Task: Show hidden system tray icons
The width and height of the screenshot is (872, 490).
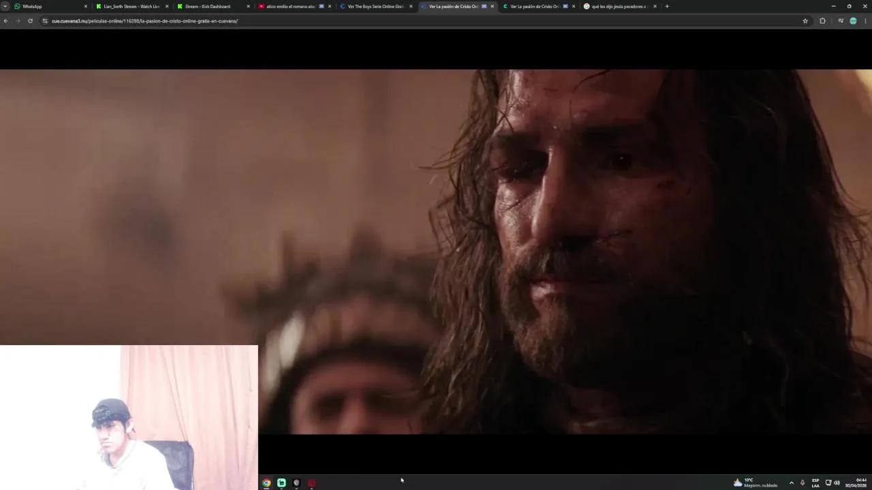Action: 791,483
